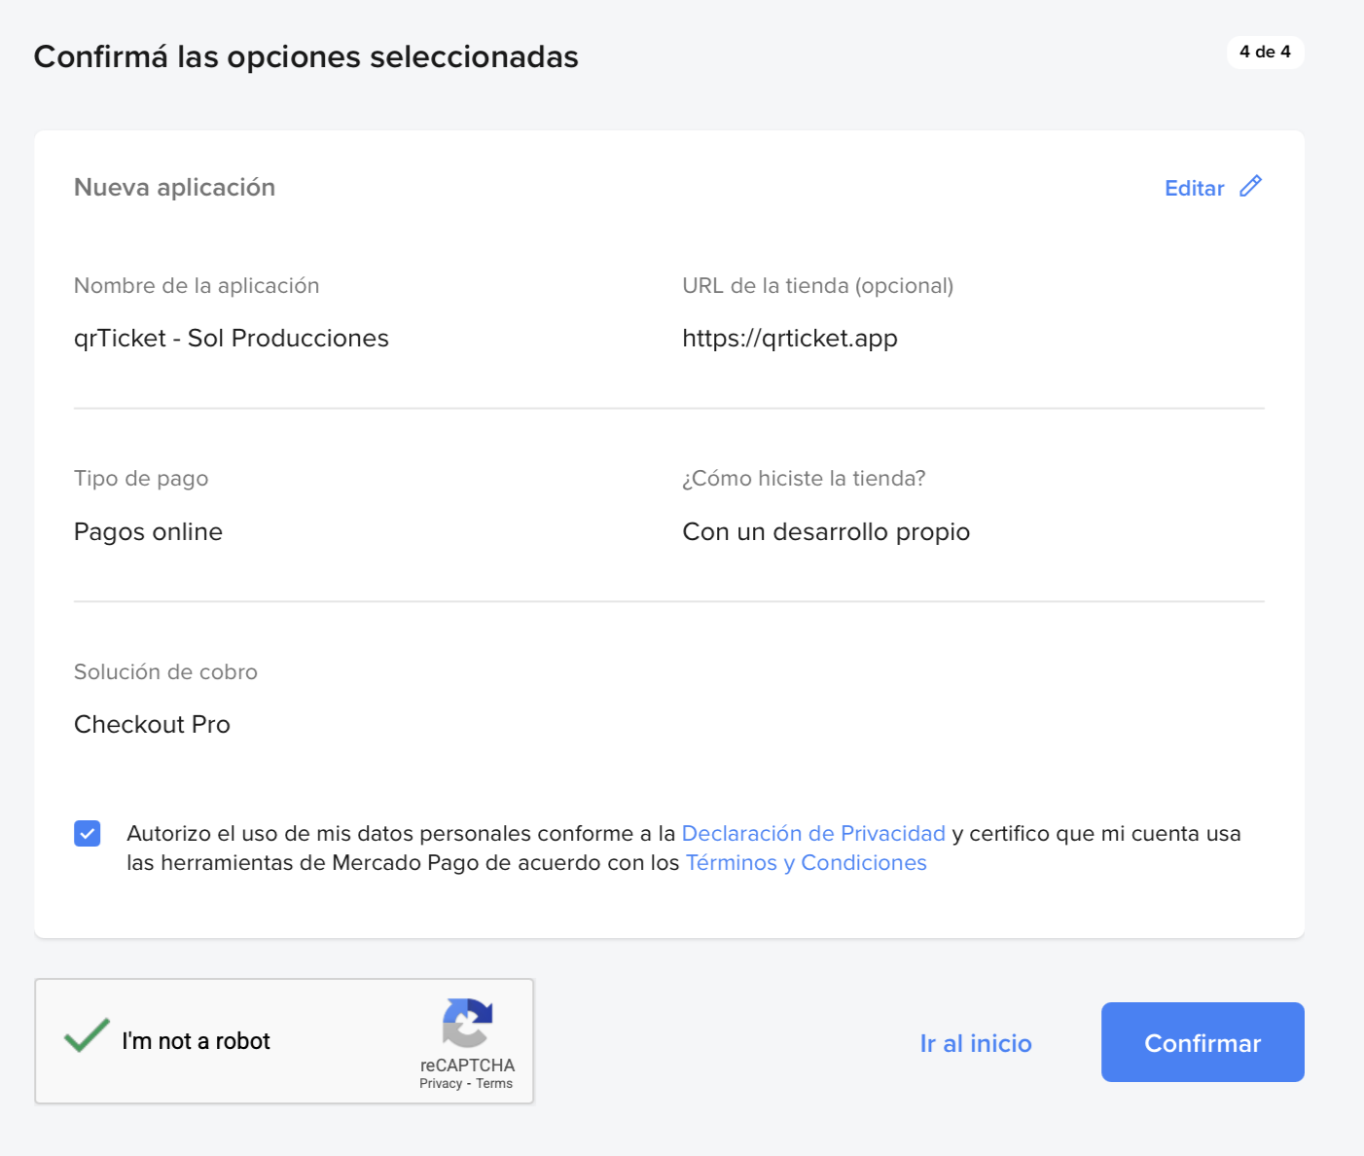Viewport: 1364px width, 1156px height.
Task: Click the reCAPTCHA logo icon
Action: pos(468,1023)
